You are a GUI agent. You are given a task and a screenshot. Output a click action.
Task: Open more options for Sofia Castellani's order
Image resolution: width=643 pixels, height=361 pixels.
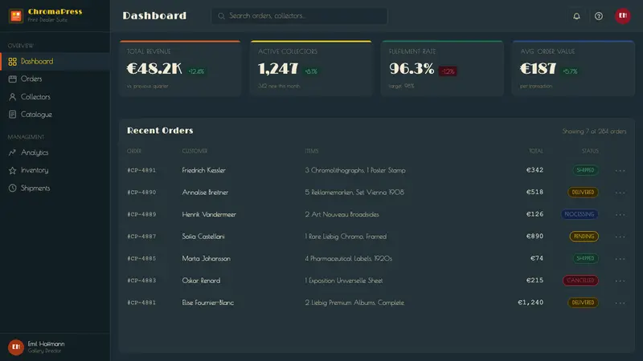(620, 237)
